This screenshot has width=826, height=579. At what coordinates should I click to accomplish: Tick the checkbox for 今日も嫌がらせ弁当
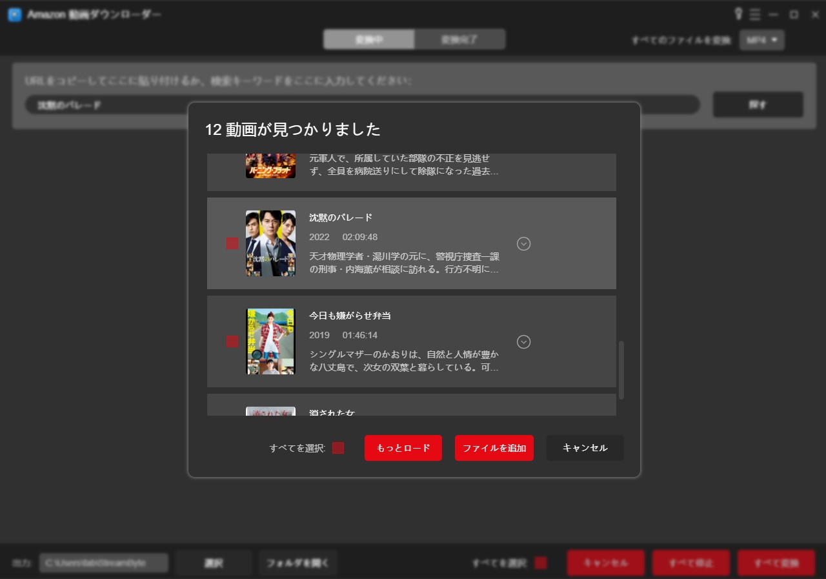click(232, 341)
